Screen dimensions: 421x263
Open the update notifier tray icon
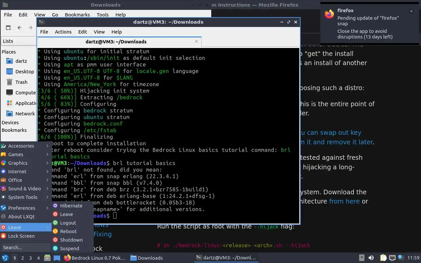click(x=401, y=258)
